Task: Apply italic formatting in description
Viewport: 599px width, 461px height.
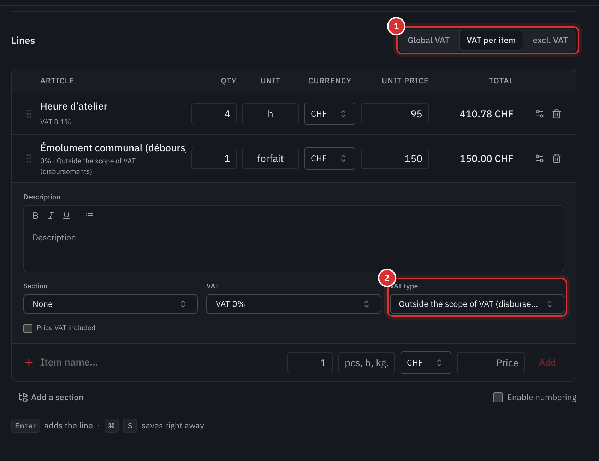Action: 51,216
